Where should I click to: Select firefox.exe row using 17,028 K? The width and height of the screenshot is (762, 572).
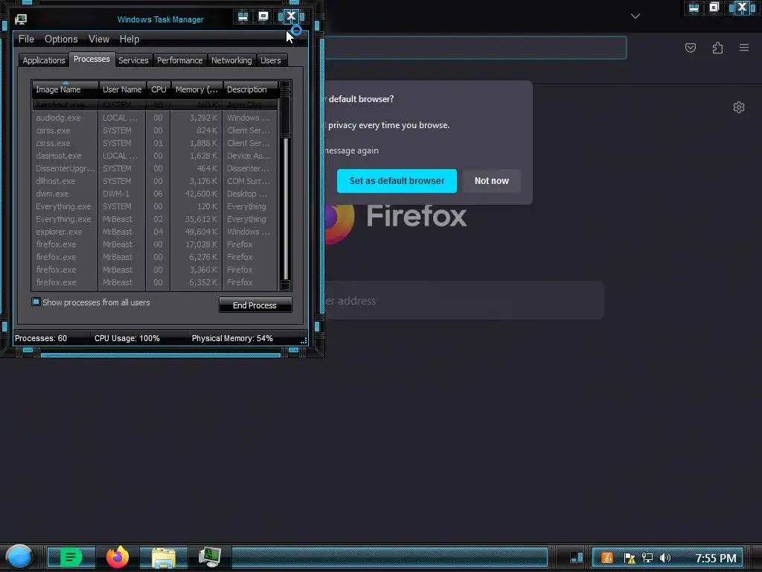(x=155, y=244)
